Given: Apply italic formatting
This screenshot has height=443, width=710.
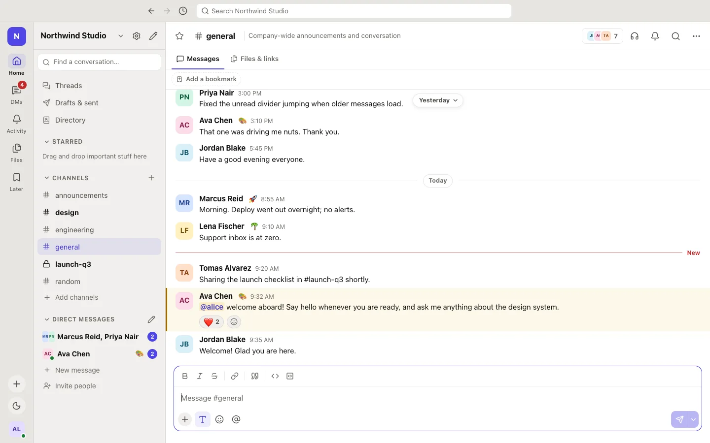Looking at the screenshot, I should pos(200,376).
